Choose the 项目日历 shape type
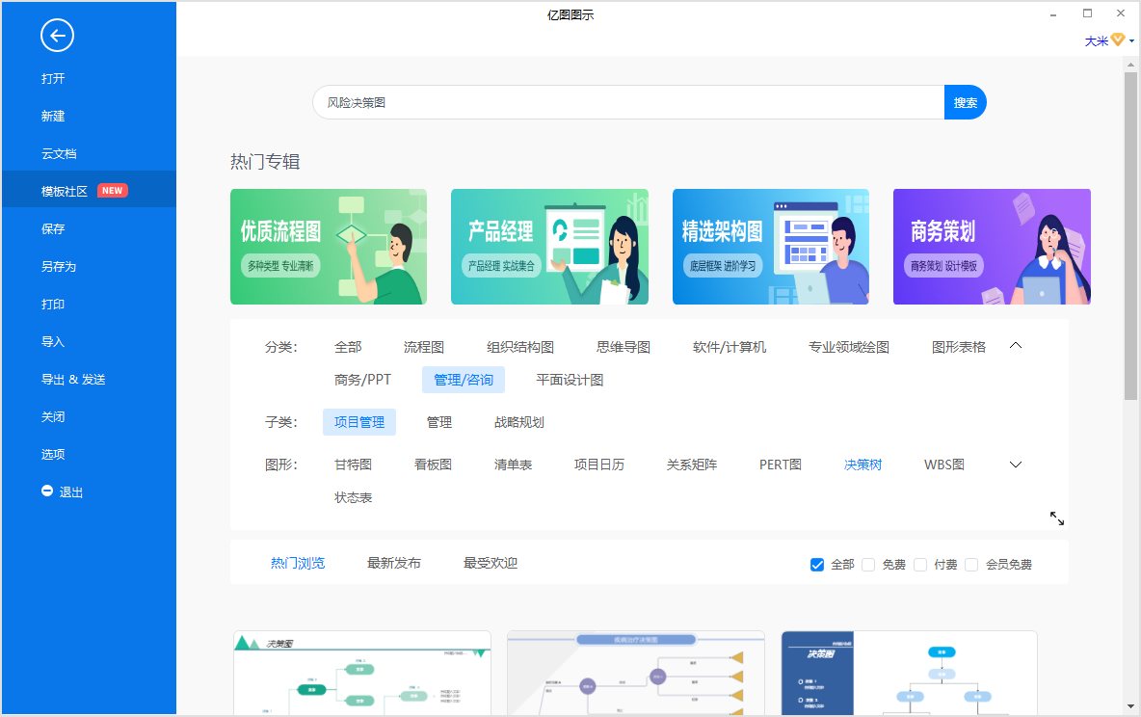 point(598,465)
